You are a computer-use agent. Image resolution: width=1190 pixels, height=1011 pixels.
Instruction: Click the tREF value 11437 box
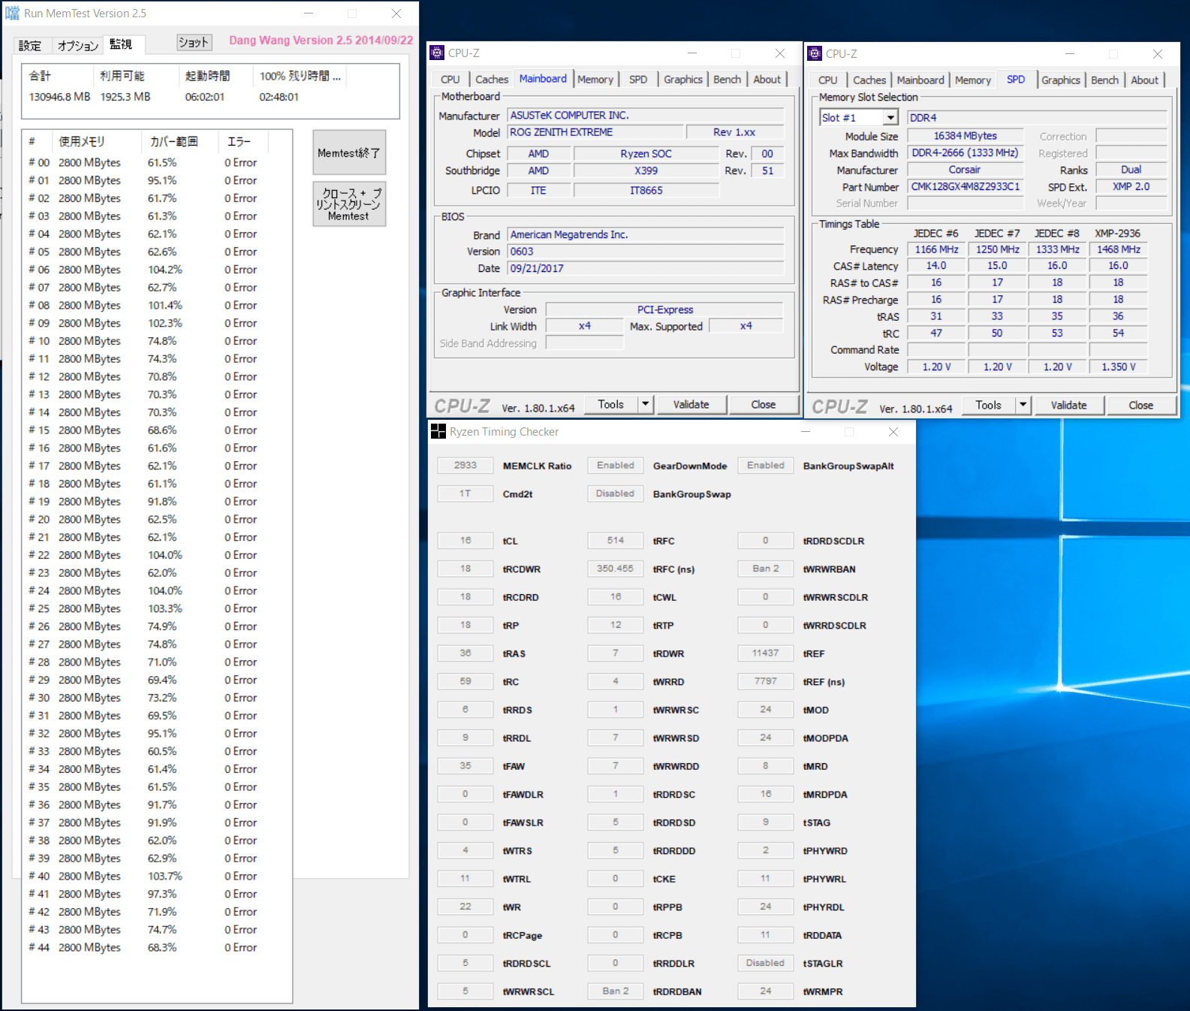766,653
